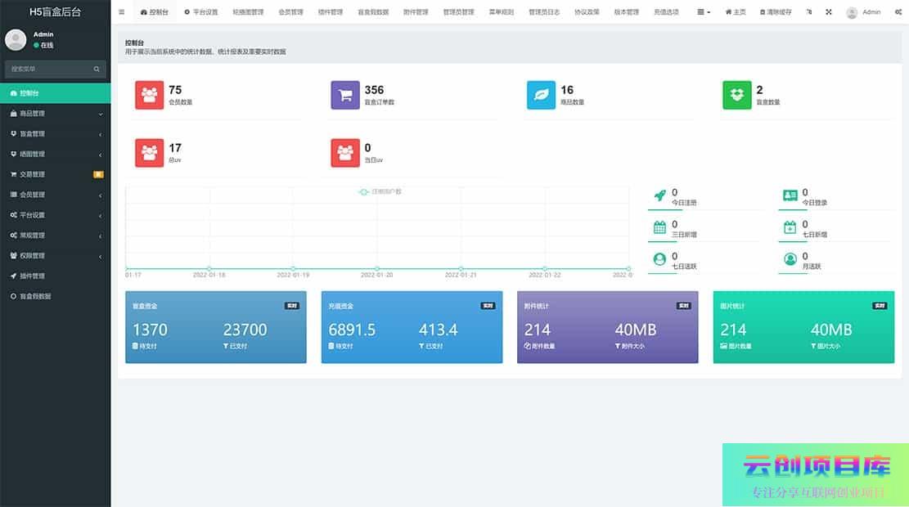Click the fullscreen expand icon in top bar
Screen dimensions: 909x507
coord(828,12)
